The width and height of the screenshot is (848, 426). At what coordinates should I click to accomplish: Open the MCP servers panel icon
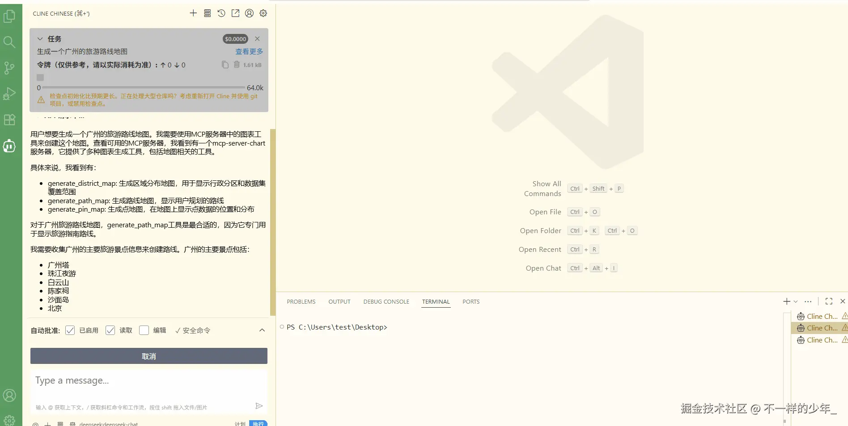click(x=207, y=13)
